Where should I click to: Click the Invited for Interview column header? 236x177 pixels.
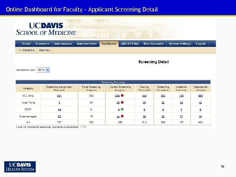[182, 88]
